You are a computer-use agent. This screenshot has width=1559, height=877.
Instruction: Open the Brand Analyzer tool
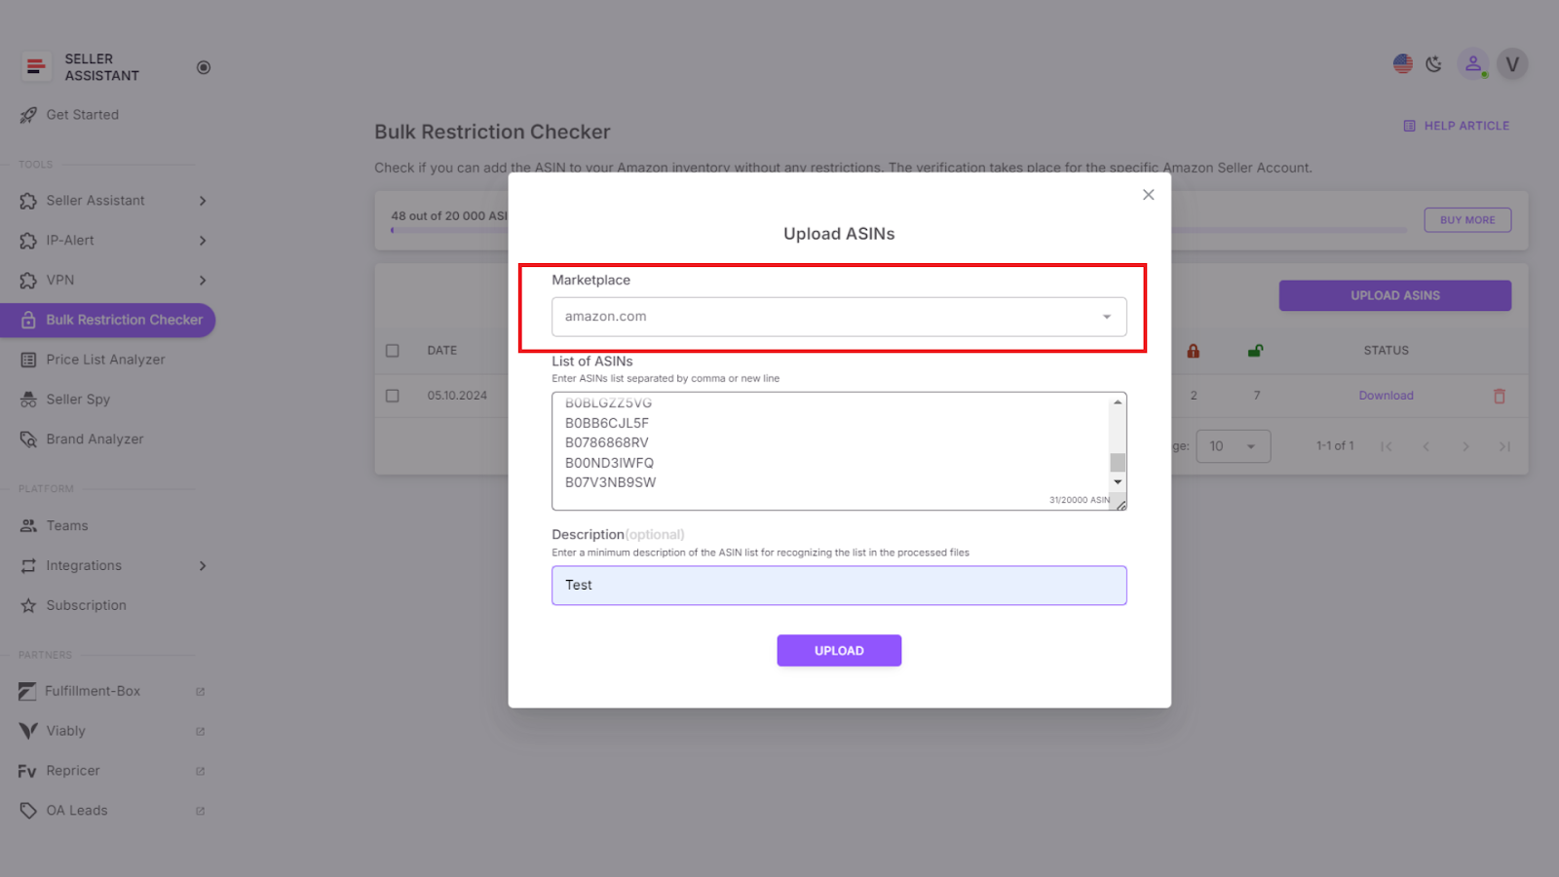94,438
